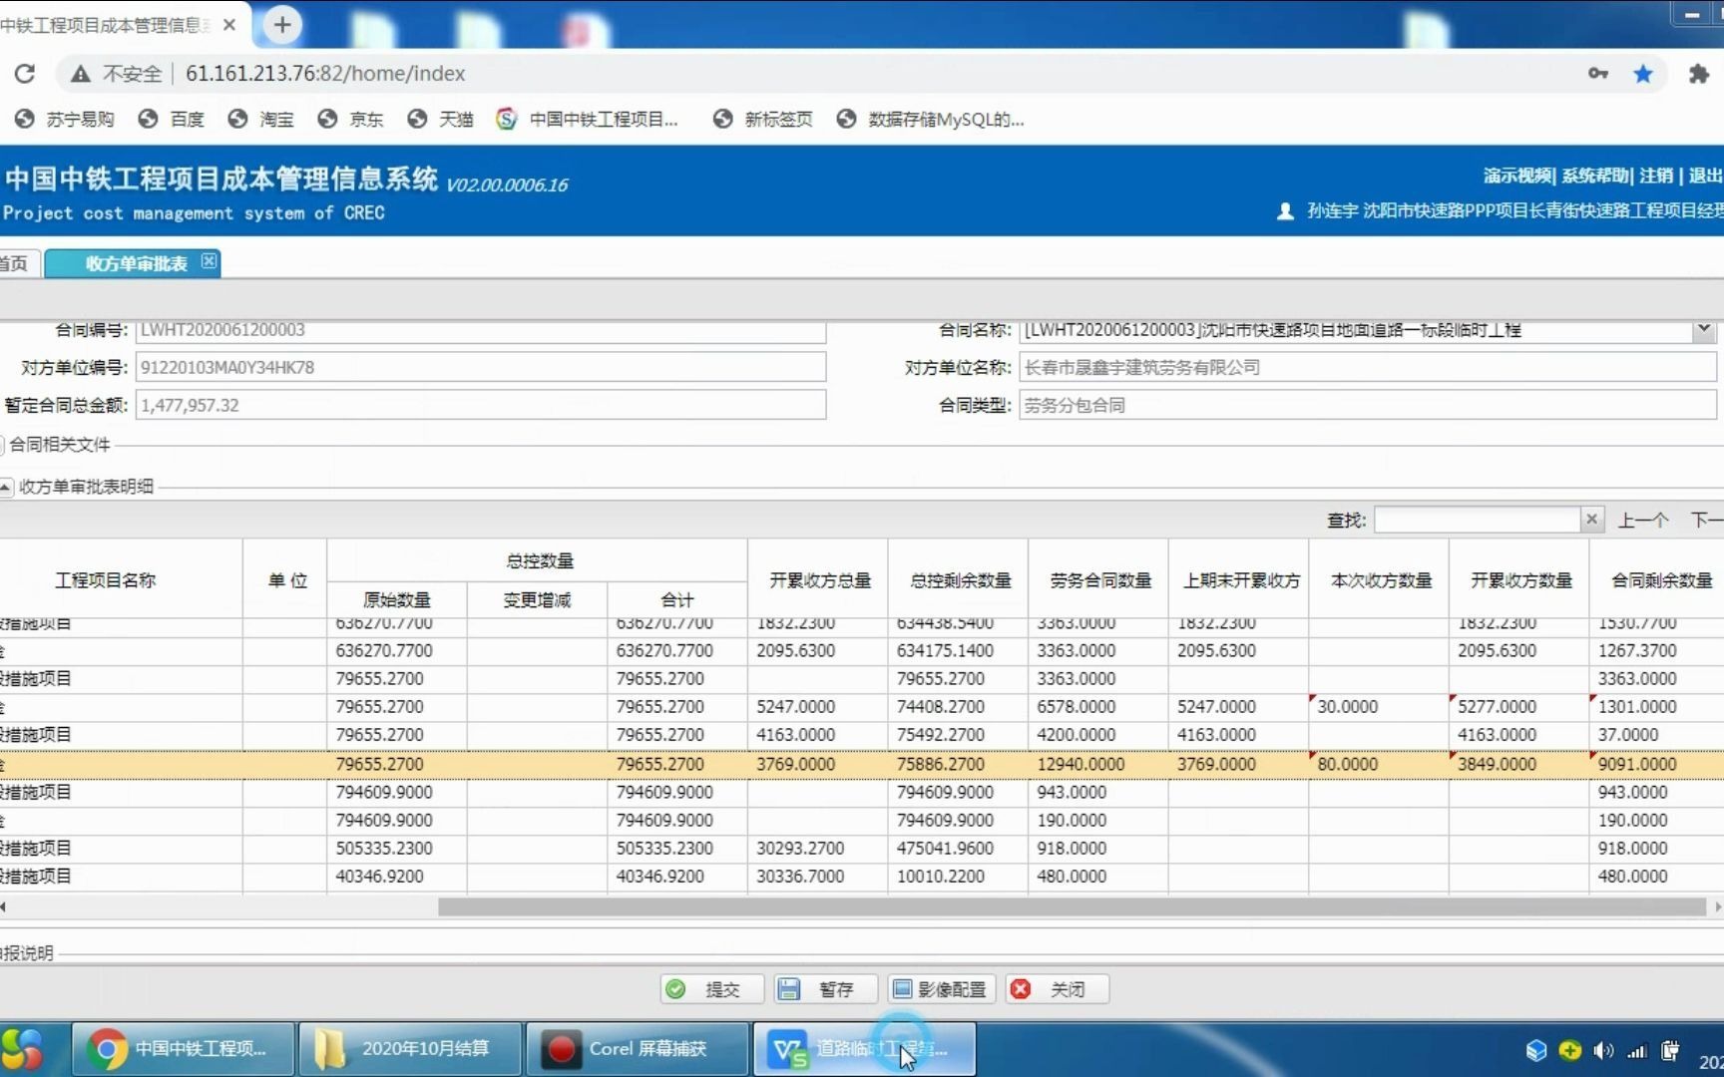This screenshot has height=1077, width=1724.
Task: Open 系统帮助 from the header
Action: [x=1595, y=176]
